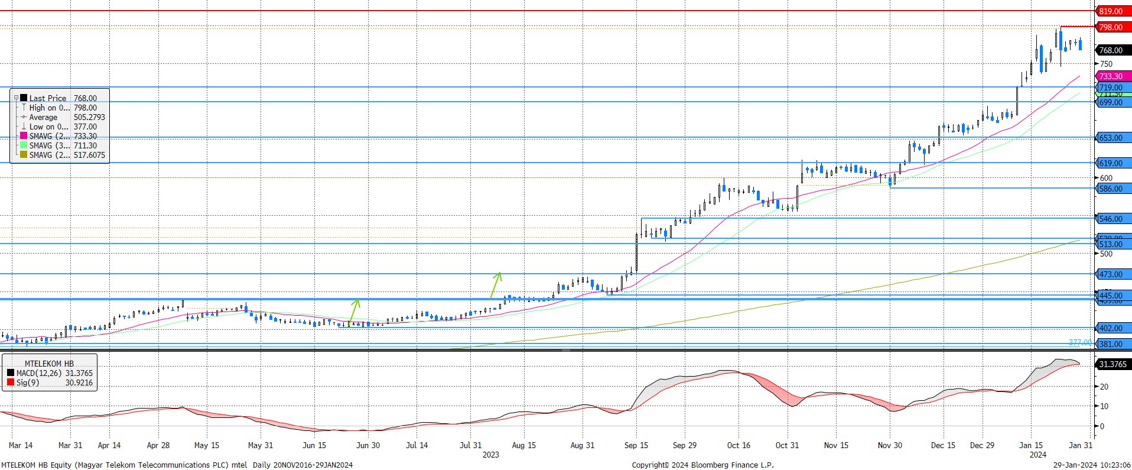Click the 2023 year label on axis

[x=491, y=455]
